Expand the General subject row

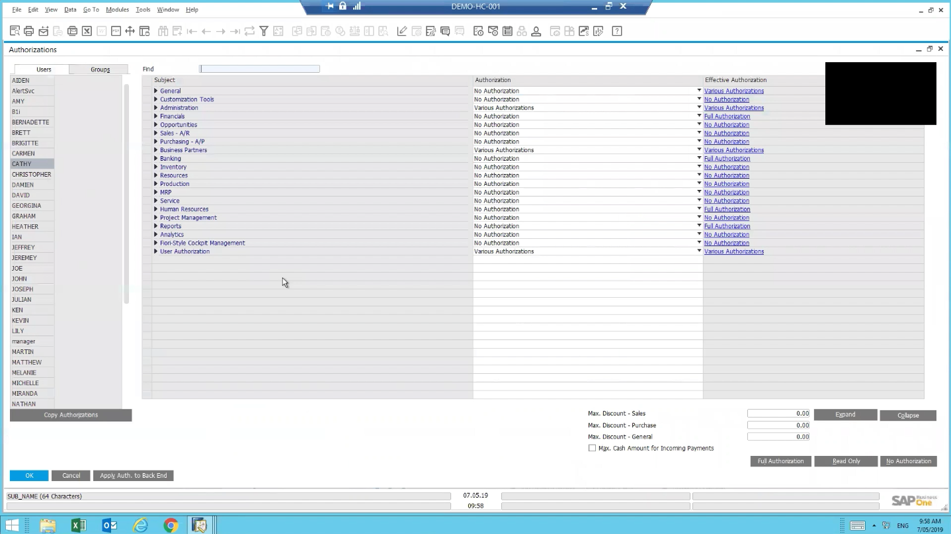[156, 91]
